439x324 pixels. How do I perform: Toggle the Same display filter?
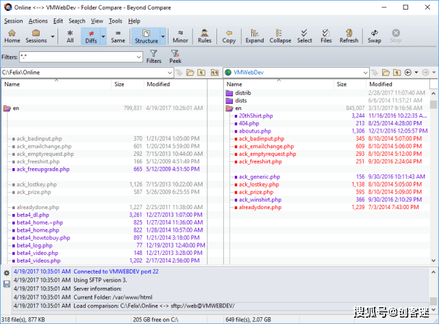coord(118,36)
